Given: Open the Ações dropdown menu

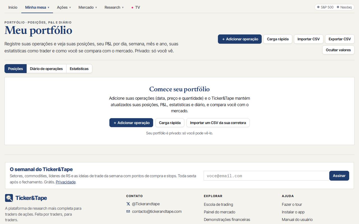Looking at the screenshot, I should click(64, 8).
